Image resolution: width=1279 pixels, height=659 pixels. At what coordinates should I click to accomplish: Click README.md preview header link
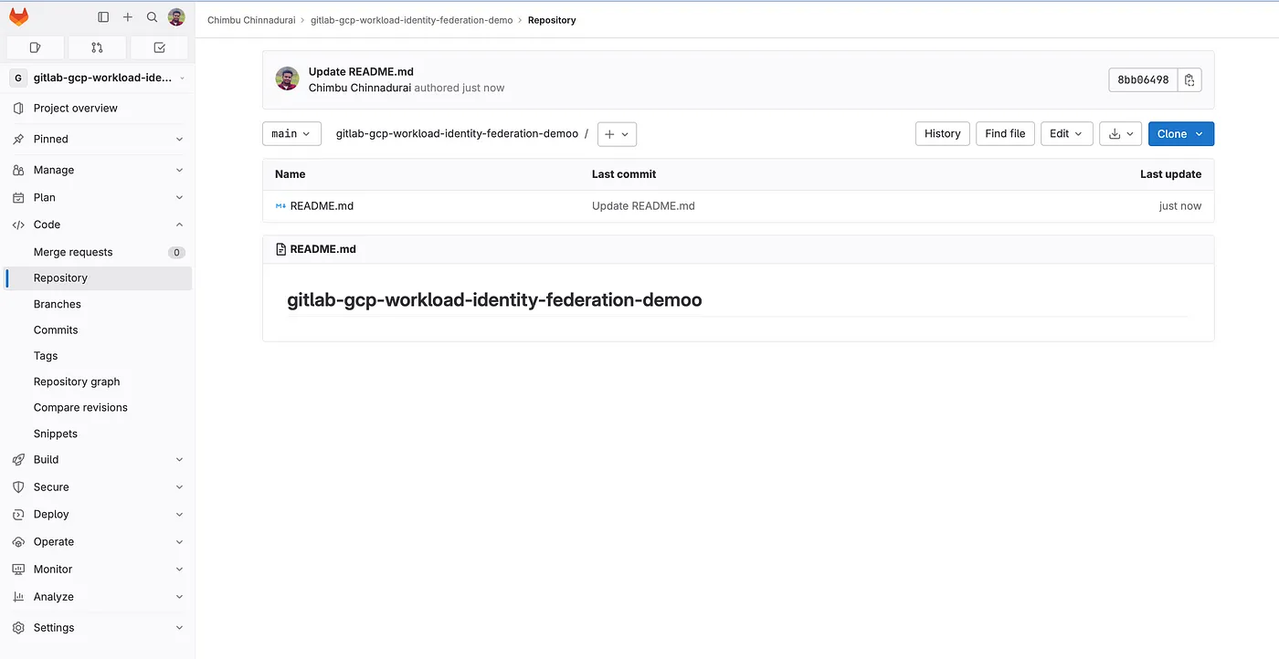(x=322, y=248)
